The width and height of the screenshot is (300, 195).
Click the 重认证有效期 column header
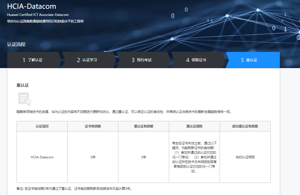tap(144, 126)
